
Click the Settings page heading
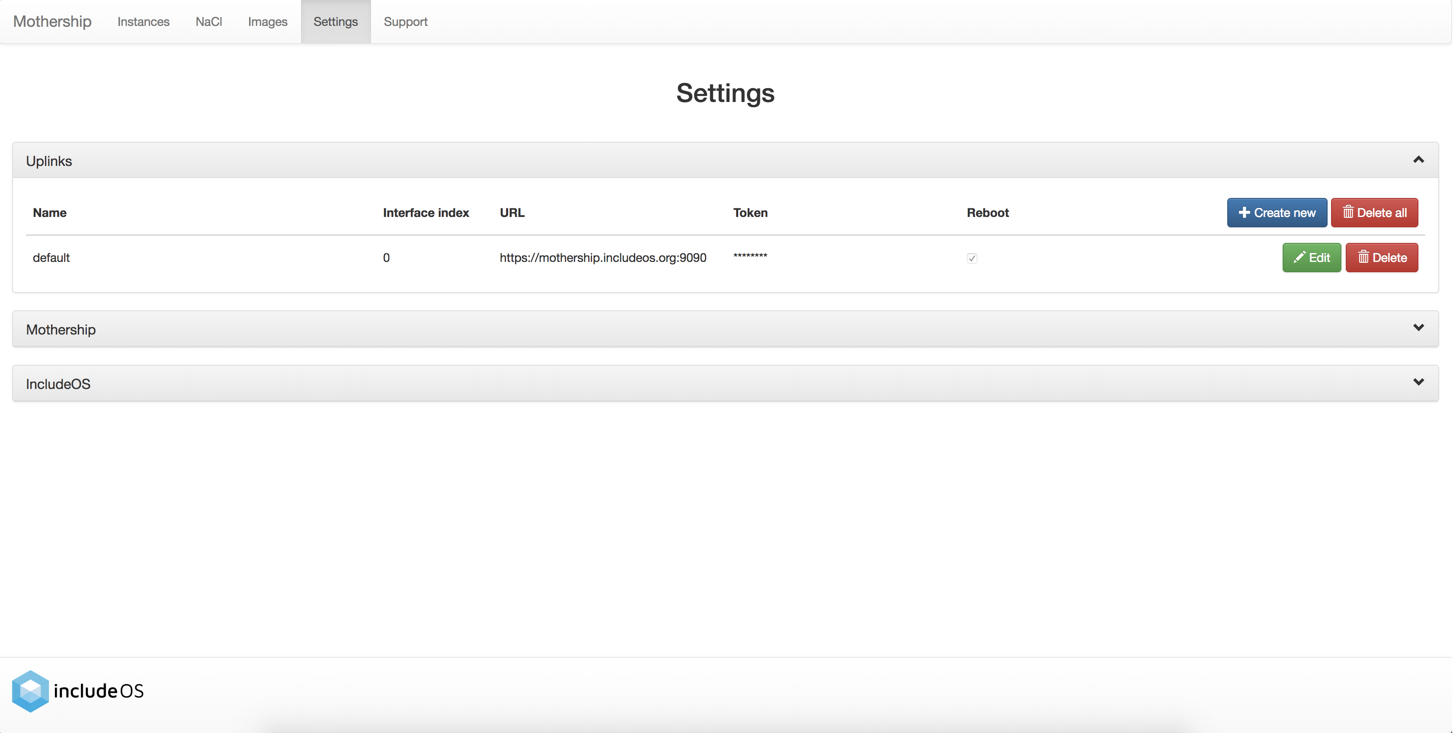[x=725, y=93]
